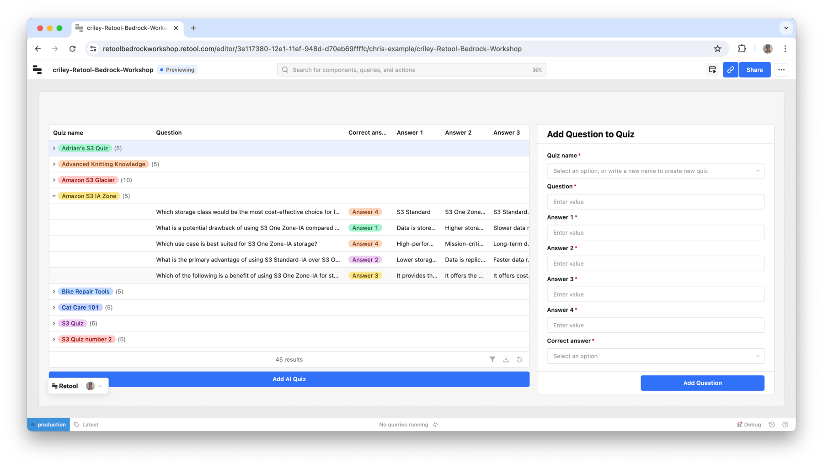Screen dimensions: 823x467
Task: Expand the Amazon S3 Glacier group
Action: coord(54,180)
